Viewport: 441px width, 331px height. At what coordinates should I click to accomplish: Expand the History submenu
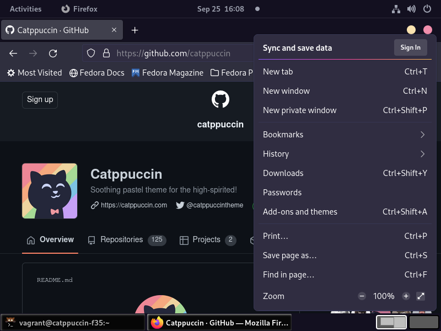(x=345, y=154)
